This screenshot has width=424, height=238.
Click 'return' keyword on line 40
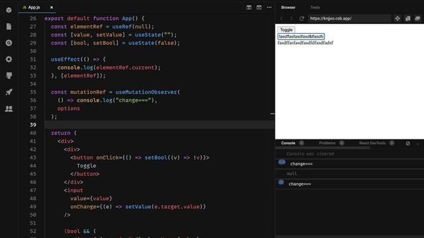[60, 133]
